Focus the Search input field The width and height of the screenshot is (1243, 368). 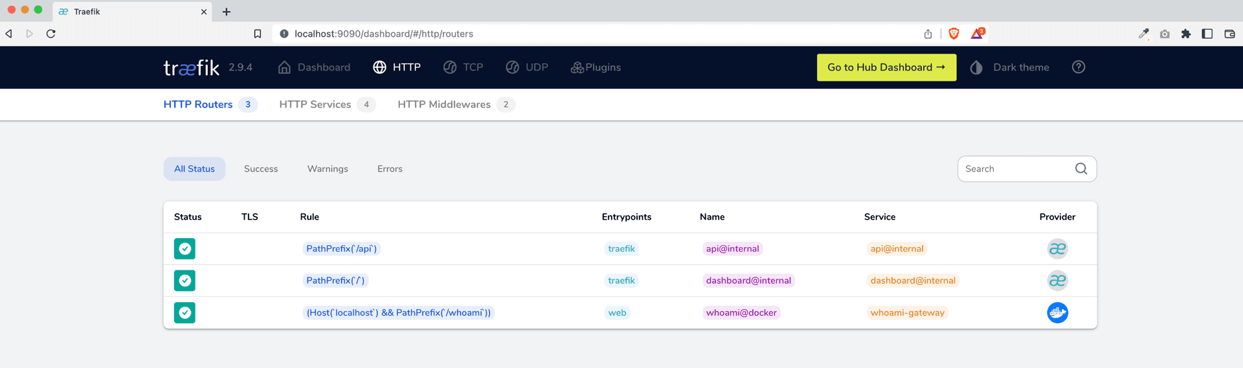pos(1014,169)
